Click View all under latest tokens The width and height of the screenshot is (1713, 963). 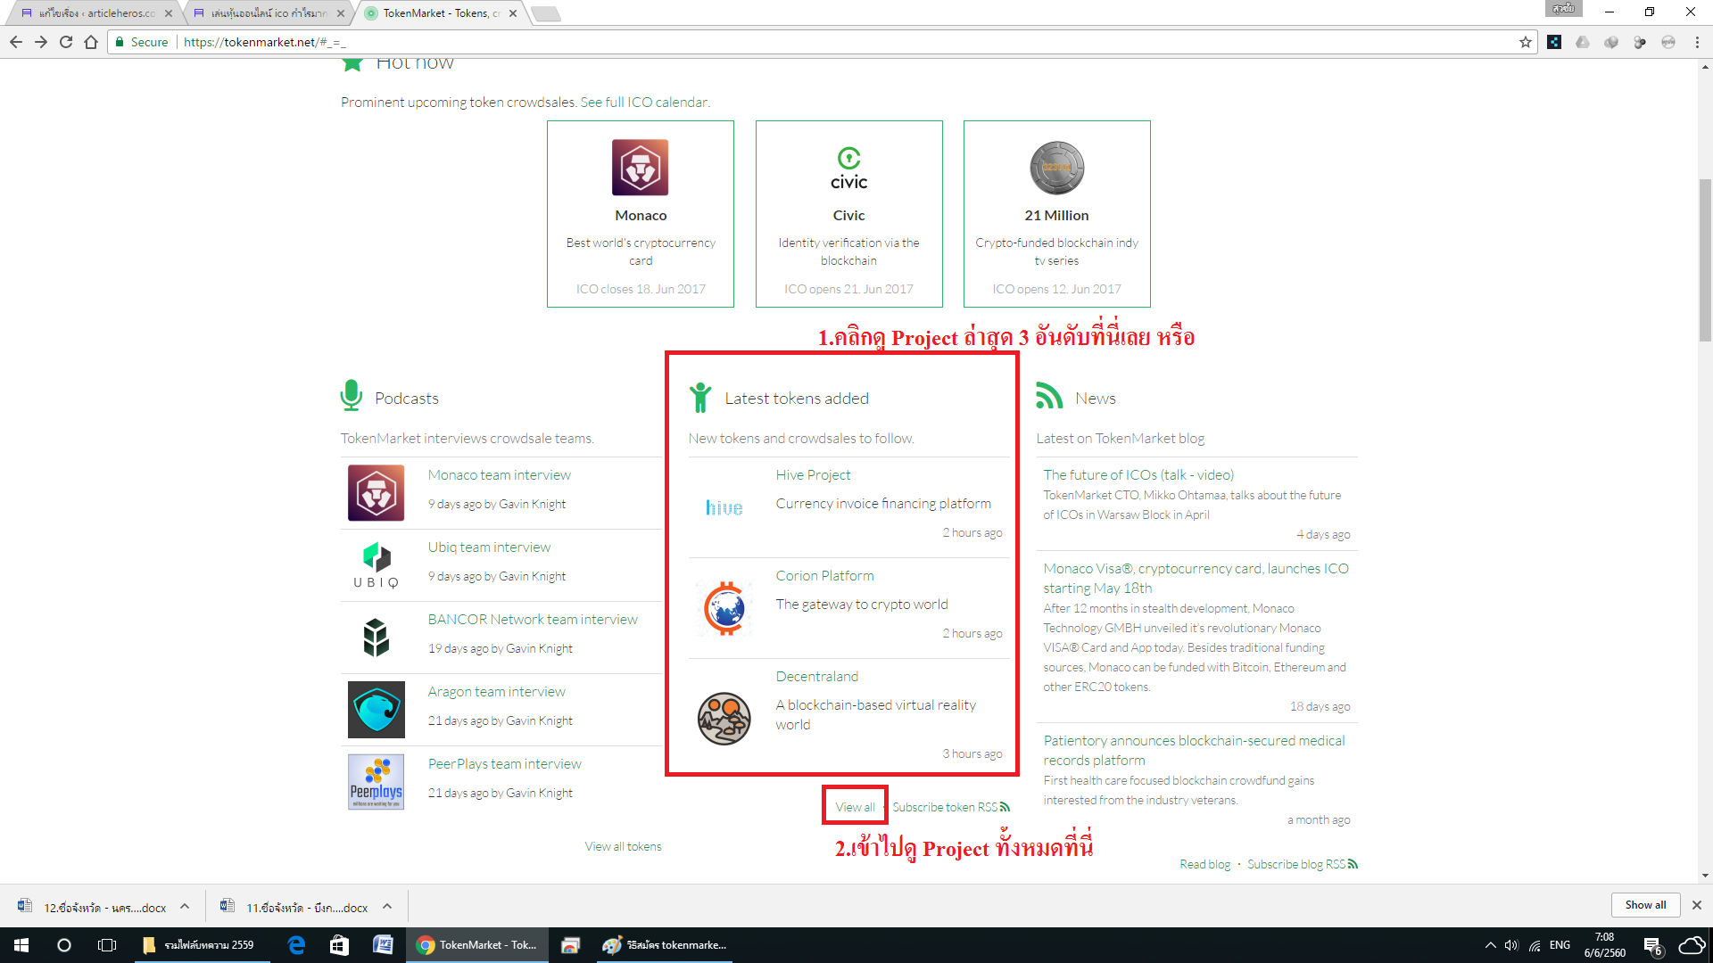click(x=855, y=807)
